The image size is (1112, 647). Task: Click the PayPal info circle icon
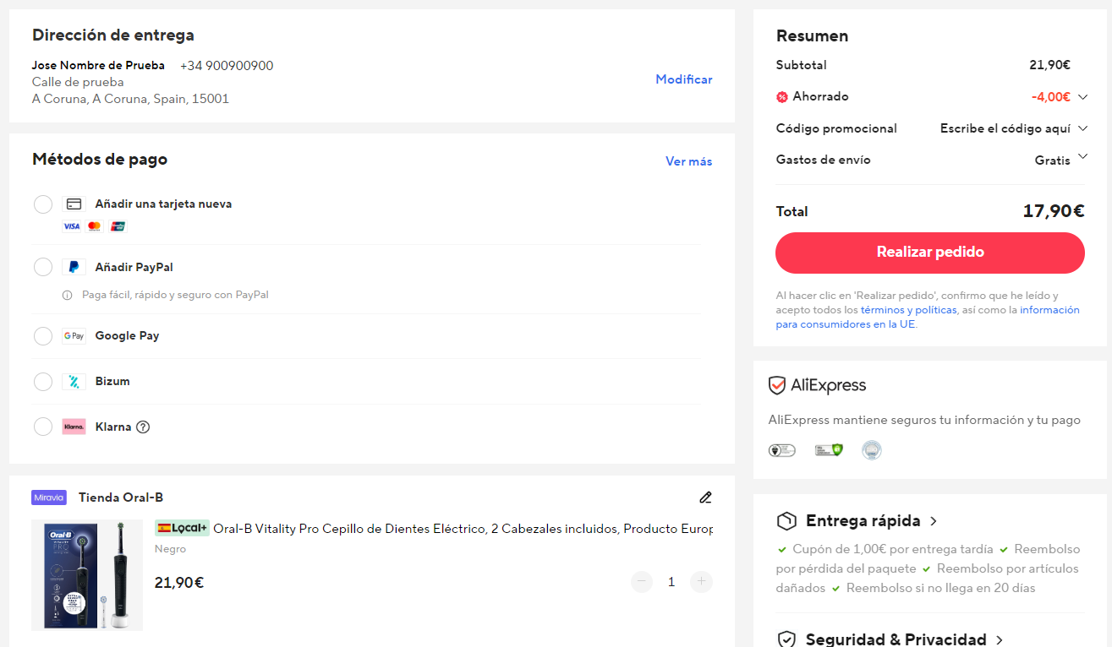[67, 296]
